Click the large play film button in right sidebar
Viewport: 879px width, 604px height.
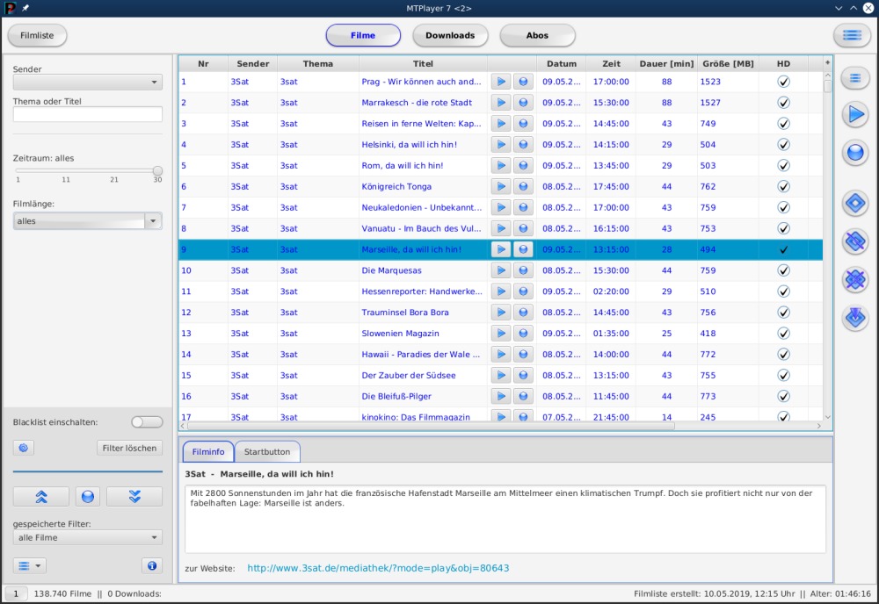tap(855, 115)
